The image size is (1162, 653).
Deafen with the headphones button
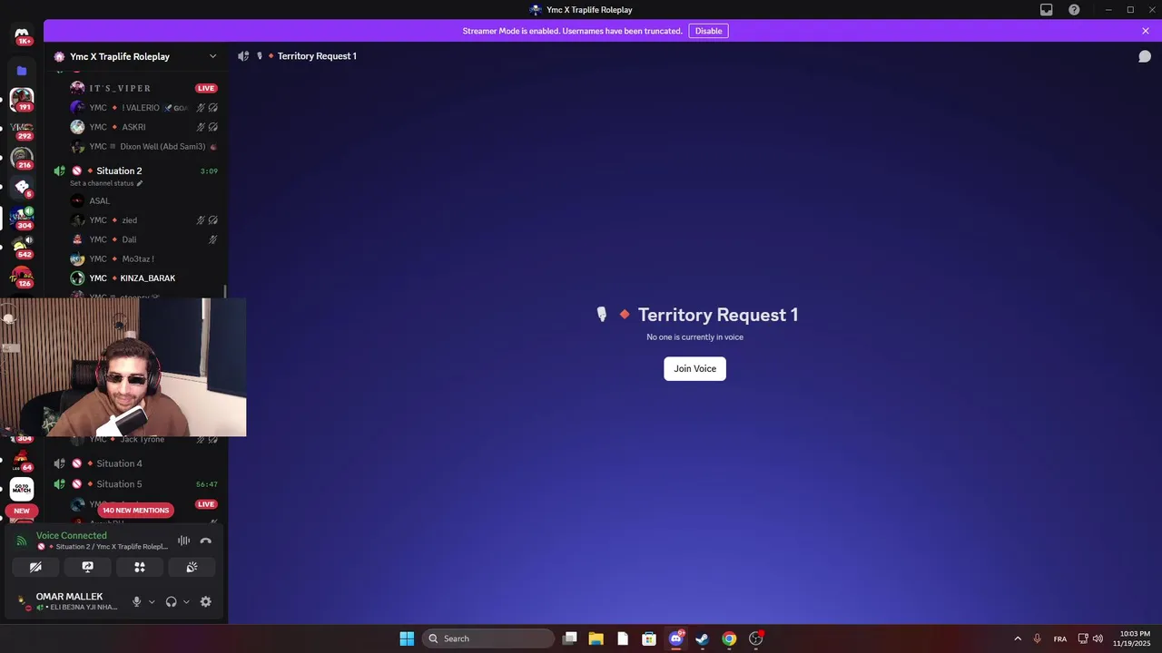(x=171, y=601)
